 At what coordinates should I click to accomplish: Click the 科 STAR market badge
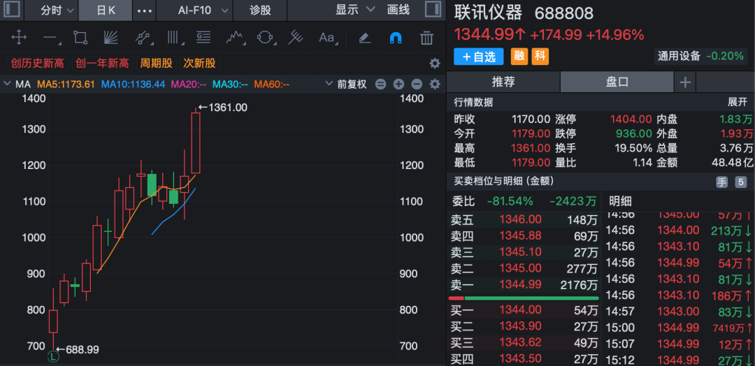(x=540, y=57)
